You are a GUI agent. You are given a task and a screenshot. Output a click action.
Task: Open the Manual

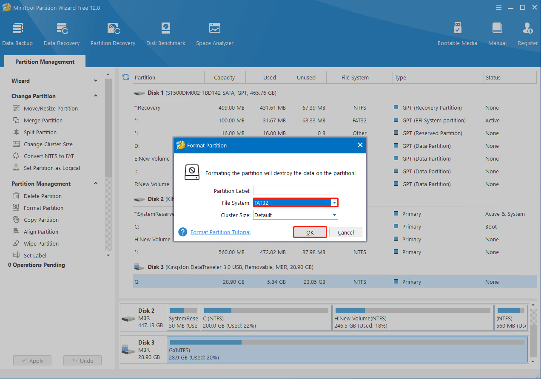tap(497, 34)
